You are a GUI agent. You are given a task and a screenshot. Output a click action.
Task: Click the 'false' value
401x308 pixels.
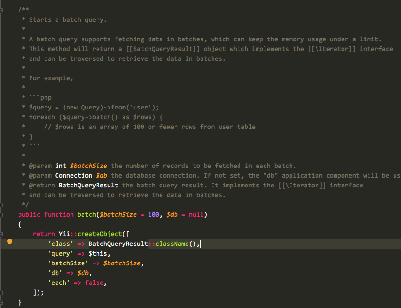94,282
